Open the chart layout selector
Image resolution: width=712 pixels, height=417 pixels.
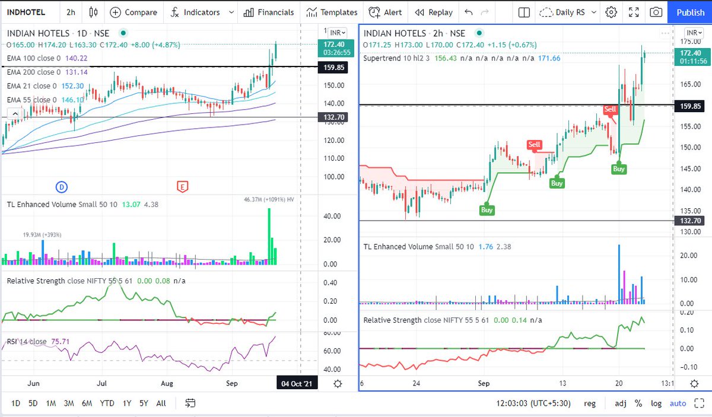coord(523,12)
